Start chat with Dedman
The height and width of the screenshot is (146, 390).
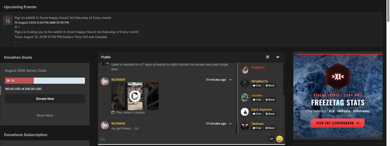pos(257,128)
